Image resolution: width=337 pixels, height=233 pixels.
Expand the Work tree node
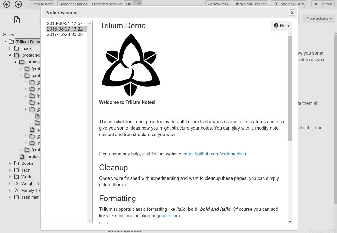[10, 177]
